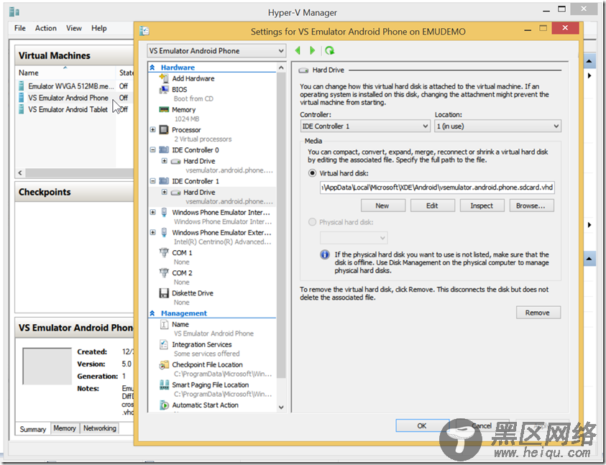Select the Physical hard disk radio button

[312, 222]
